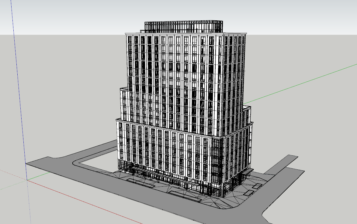Image resolution: width=357 pixels, height=224 pixels.
Task: Select the canopy on building's right side
Action: pos(246,172)
